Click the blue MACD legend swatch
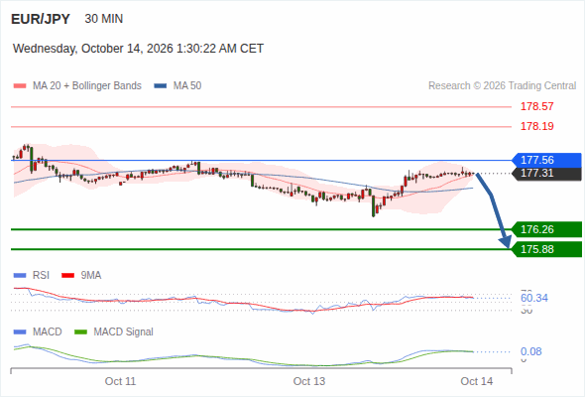 (20, 332)
